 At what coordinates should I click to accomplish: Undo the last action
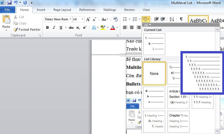click(16, 3)
